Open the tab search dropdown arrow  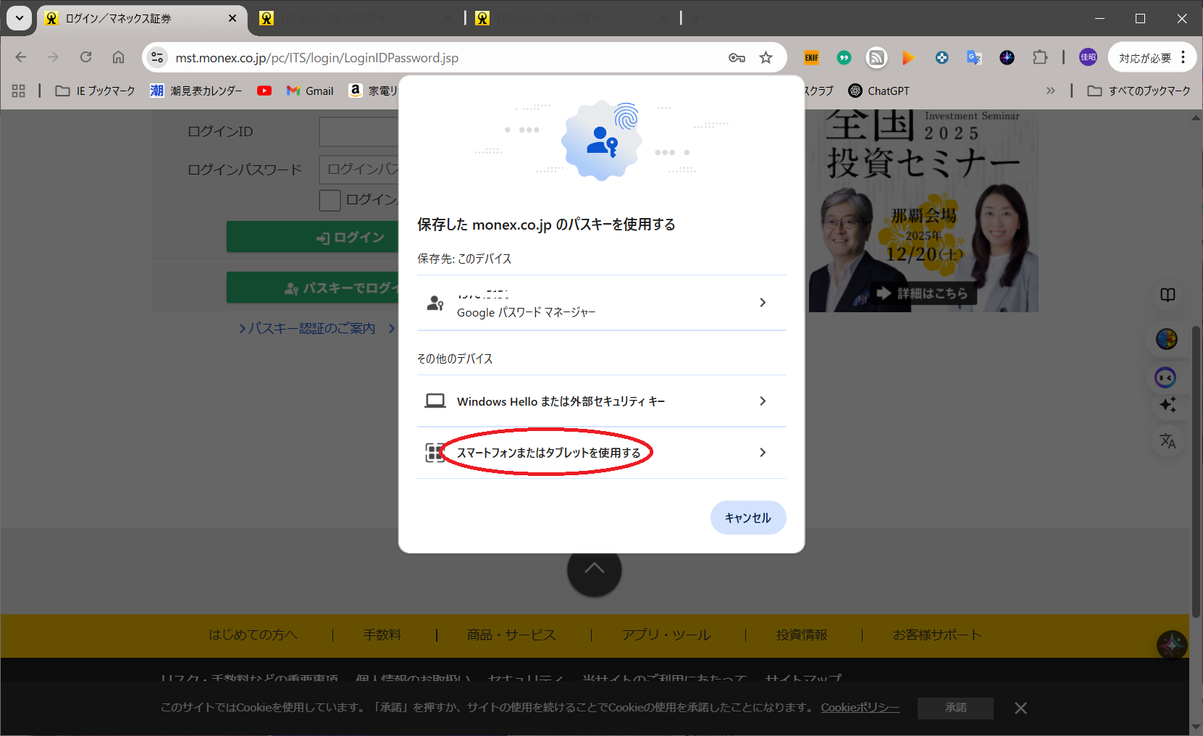(20, 19)
